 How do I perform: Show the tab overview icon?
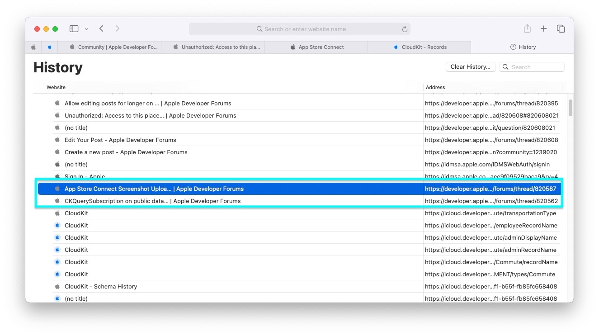point(561,29)
